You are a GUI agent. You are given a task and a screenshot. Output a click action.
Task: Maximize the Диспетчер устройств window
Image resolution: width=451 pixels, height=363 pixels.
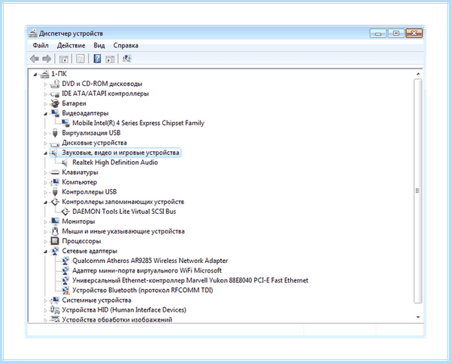point(396,33)
